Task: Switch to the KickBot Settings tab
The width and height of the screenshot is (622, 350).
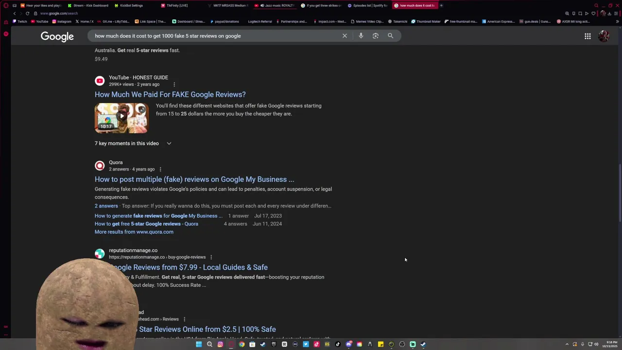Action: [128, 5]
